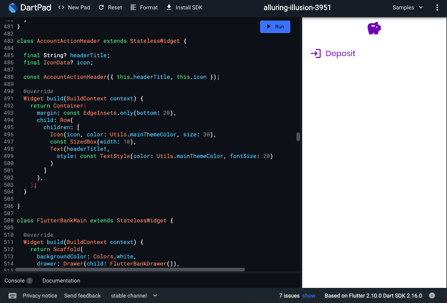Show the 7 issues
Image resolution: width=447 pixels, height=303 pixels.
point(309,296)
